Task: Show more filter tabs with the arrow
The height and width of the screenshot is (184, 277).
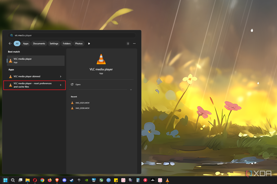Action: point(89,43)
